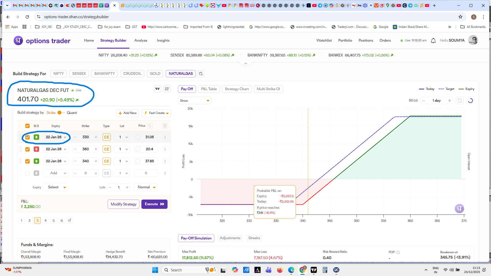This screenshot has height=276, width=491.
Task: Click the Execute button
Action: coord(154,204)
